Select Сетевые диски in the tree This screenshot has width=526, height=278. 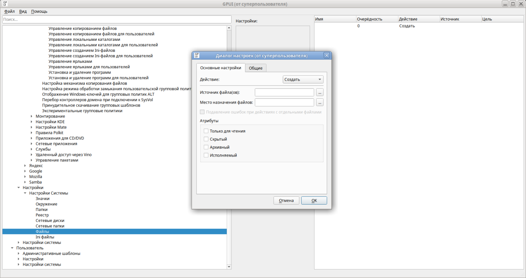(x=50, y=220)
